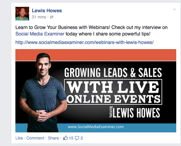181x146 pixels.
Task: Open the Social Media Examiner page link
Action: 40,34
